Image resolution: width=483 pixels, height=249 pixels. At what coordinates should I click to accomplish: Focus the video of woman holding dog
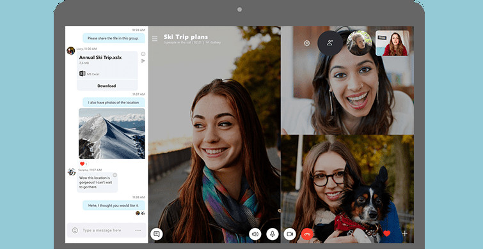[x=347, y=189]
